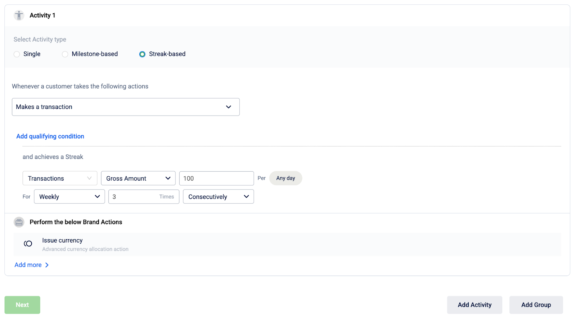Image resolution: width=576 pixels, height=317 pixels.
Task: Click the Add Group button
Action: 536,305
